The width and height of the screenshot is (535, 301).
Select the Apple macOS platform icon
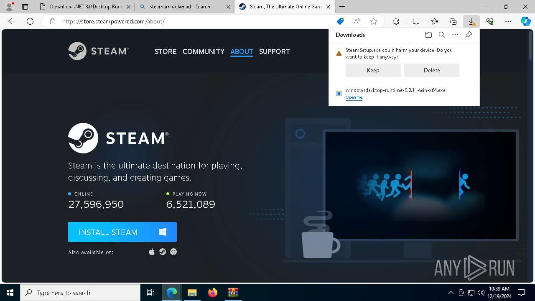152,252
